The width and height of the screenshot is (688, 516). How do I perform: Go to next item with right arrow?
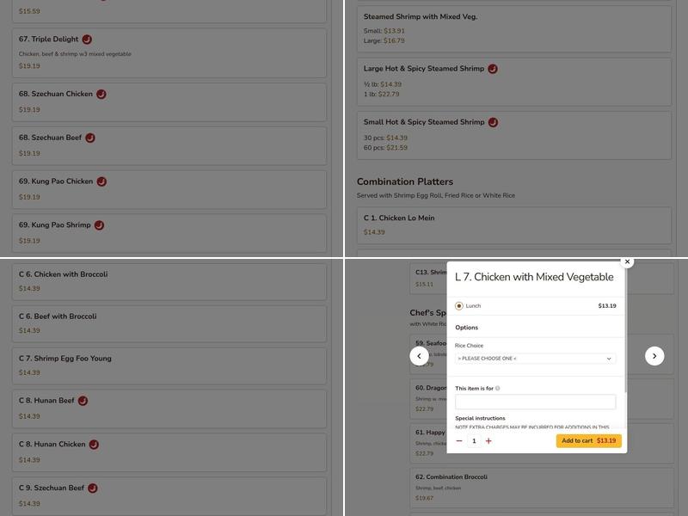(x=654, y=356)
